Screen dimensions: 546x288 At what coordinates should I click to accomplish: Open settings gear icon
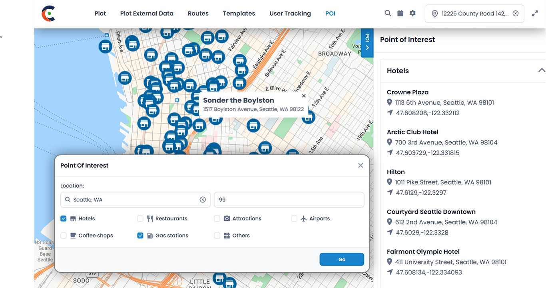[x=412, y=13]
